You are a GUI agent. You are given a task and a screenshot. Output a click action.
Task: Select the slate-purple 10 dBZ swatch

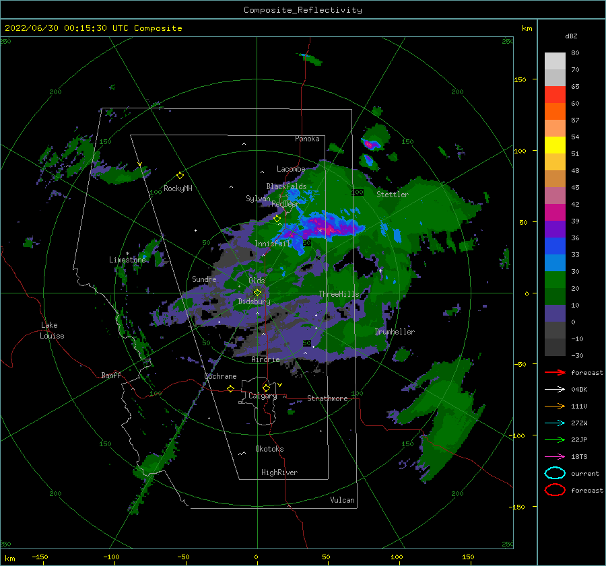(x=555, y=314)
